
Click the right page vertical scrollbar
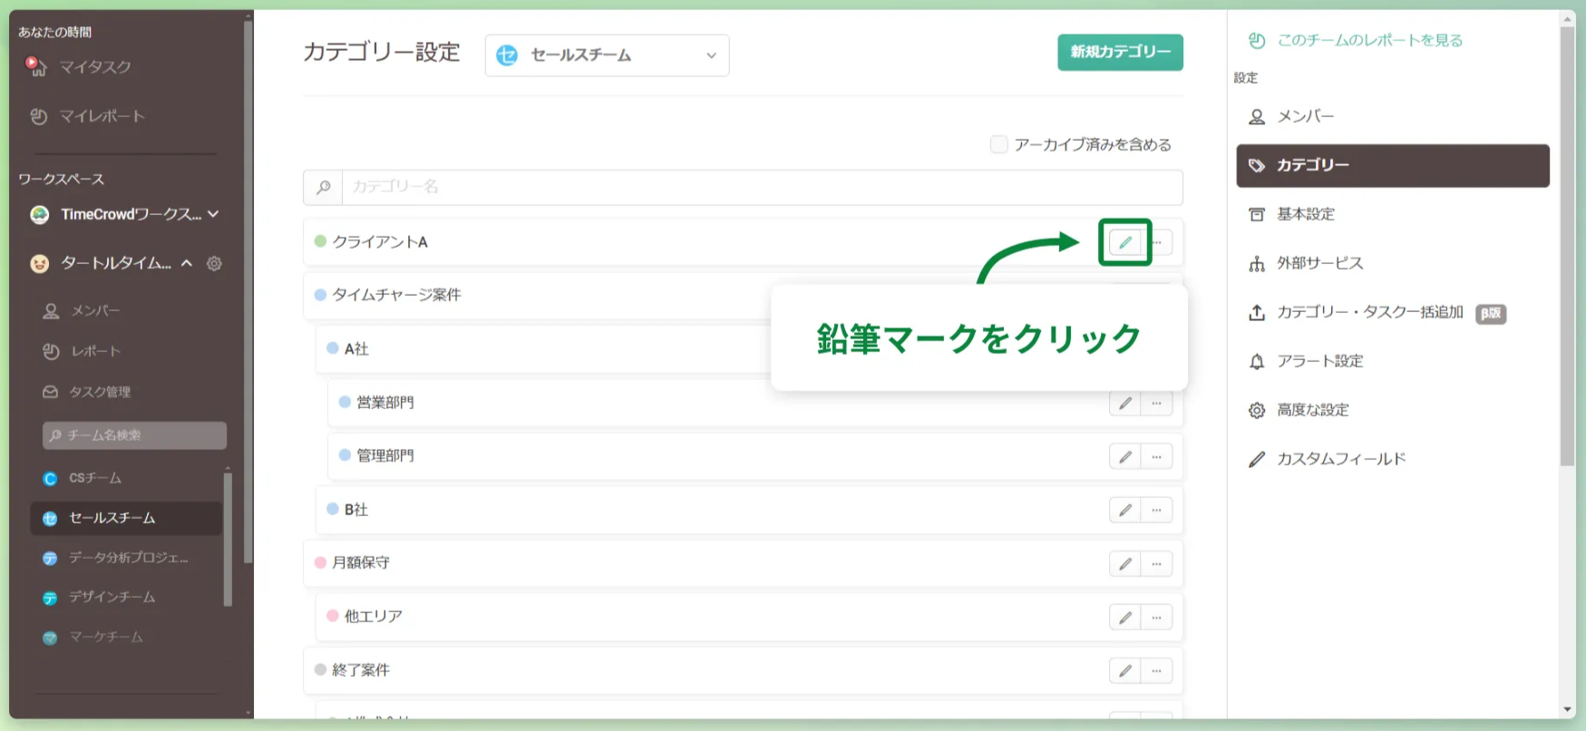click(x=1568, y=245)
